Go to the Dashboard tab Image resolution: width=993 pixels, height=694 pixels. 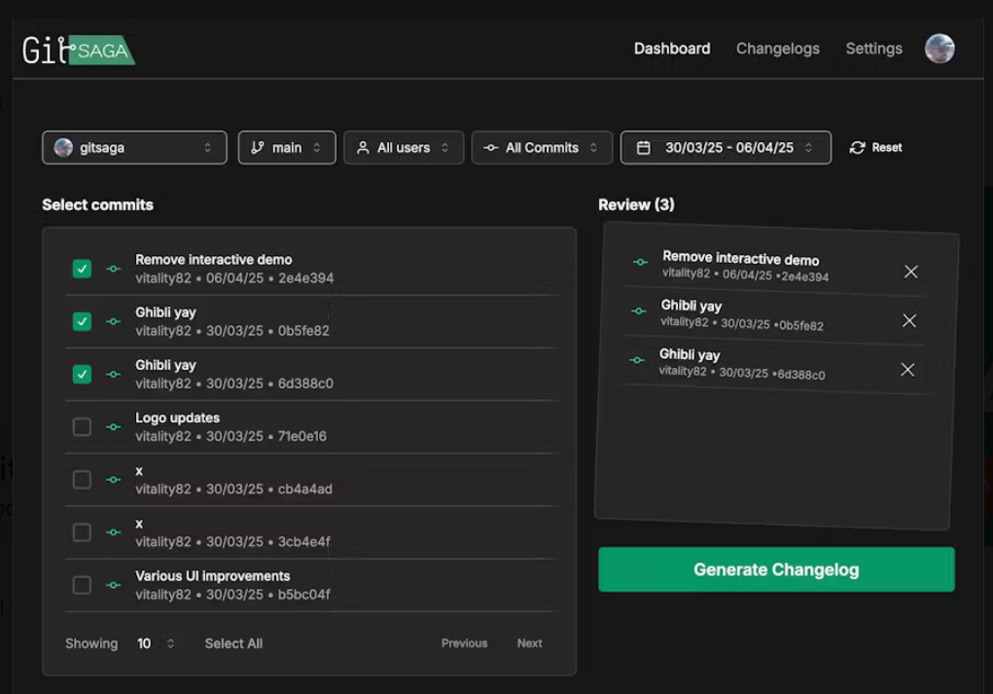click(x=672, y=49)
